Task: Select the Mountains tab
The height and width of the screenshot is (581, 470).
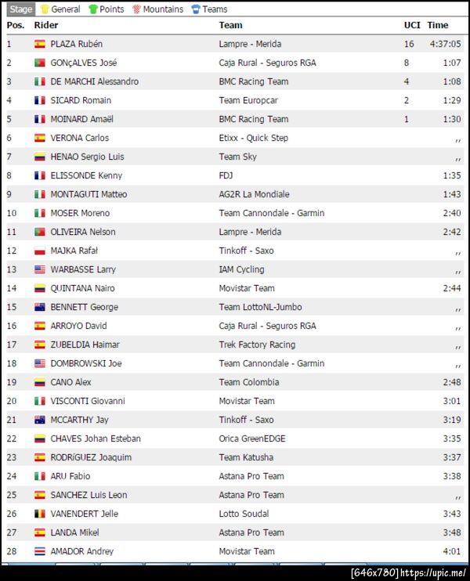Action: click(x=162, y=9)
